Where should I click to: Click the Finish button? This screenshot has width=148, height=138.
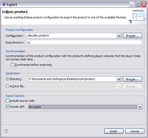(x=114, y=131)
